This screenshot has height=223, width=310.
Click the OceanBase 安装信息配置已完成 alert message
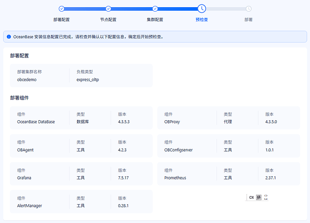88,37
